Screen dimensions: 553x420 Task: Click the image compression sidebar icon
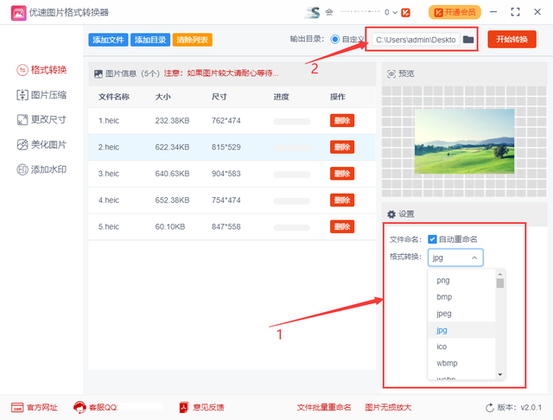click(22, 95)
